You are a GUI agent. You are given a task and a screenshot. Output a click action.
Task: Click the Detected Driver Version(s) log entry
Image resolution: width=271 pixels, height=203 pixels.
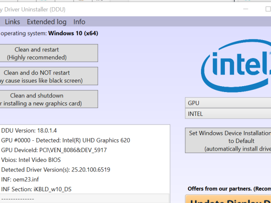coord(56,170)
